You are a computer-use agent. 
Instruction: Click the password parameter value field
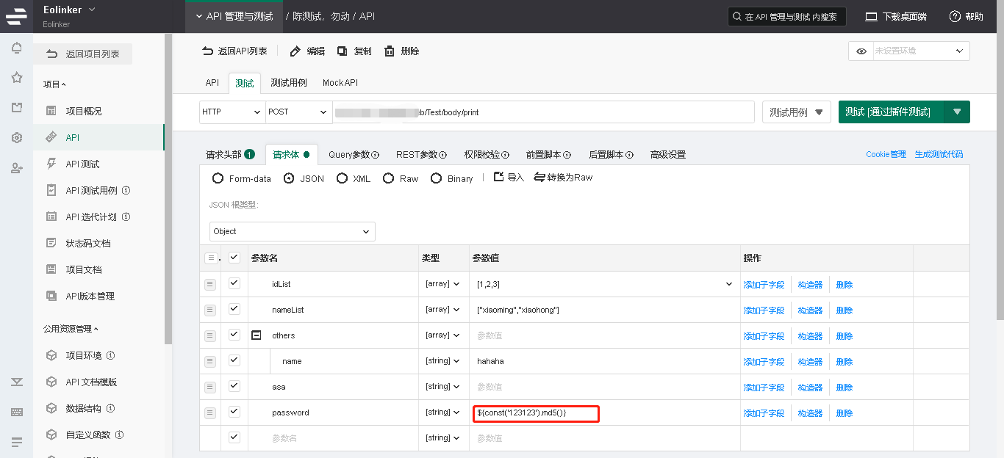coord(536,413)
